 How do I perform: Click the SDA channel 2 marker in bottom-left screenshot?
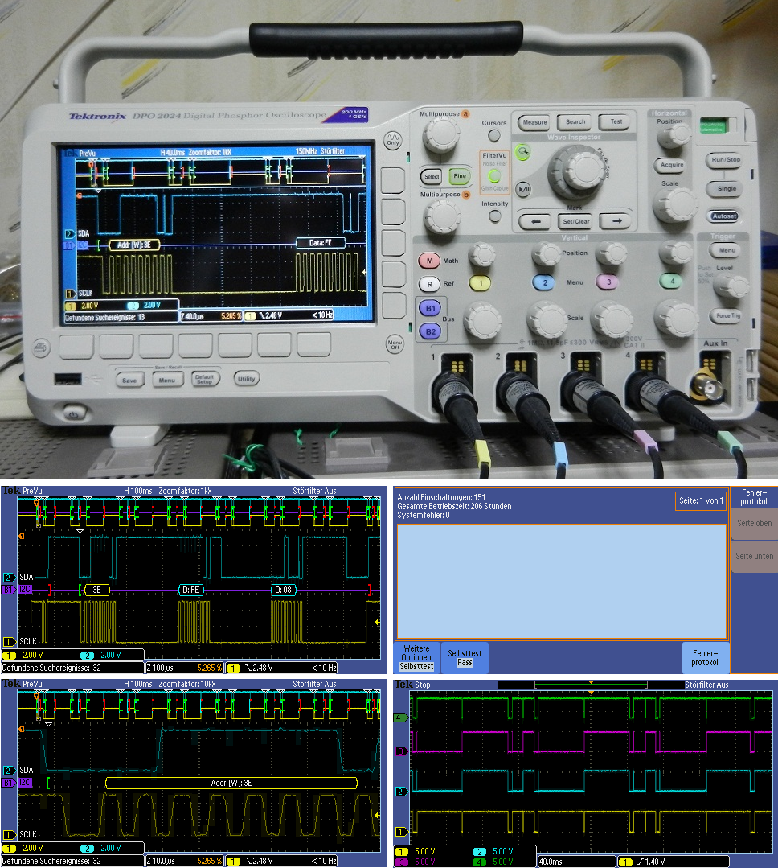coord(10,770)
